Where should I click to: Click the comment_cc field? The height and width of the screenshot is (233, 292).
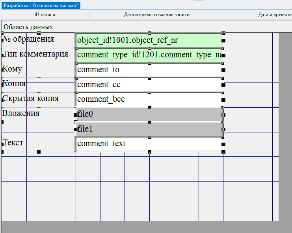tap(149, 85)
